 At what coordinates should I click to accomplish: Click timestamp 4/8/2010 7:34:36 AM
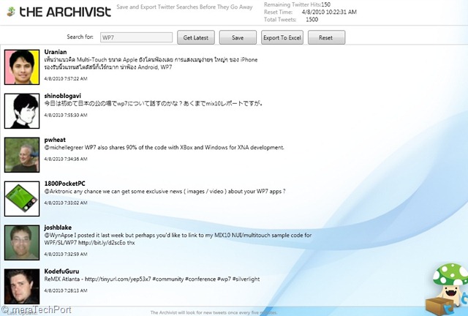(x=66, y=159)
